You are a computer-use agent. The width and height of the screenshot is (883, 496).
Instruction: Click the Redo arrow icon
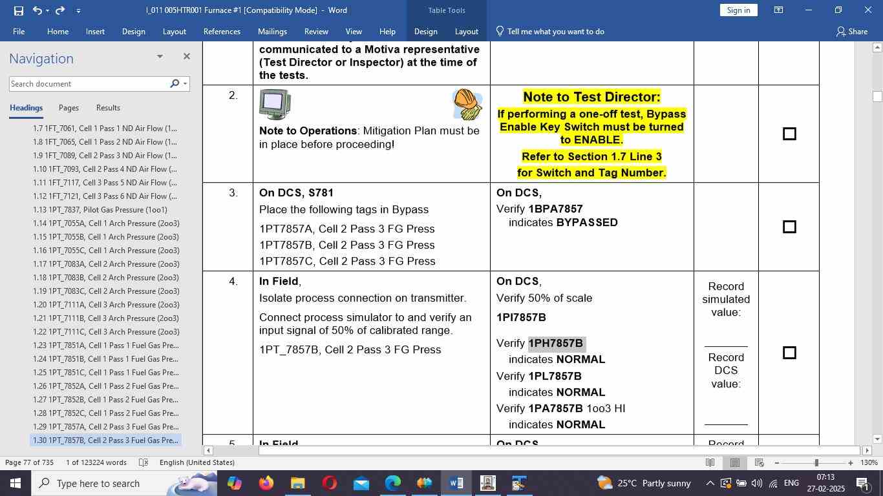60,10
